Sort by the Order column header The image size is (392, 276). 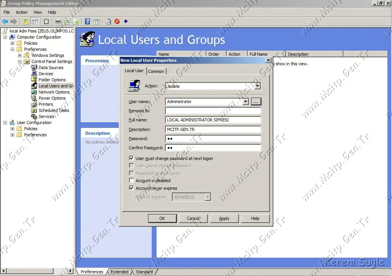pos(216,54)
